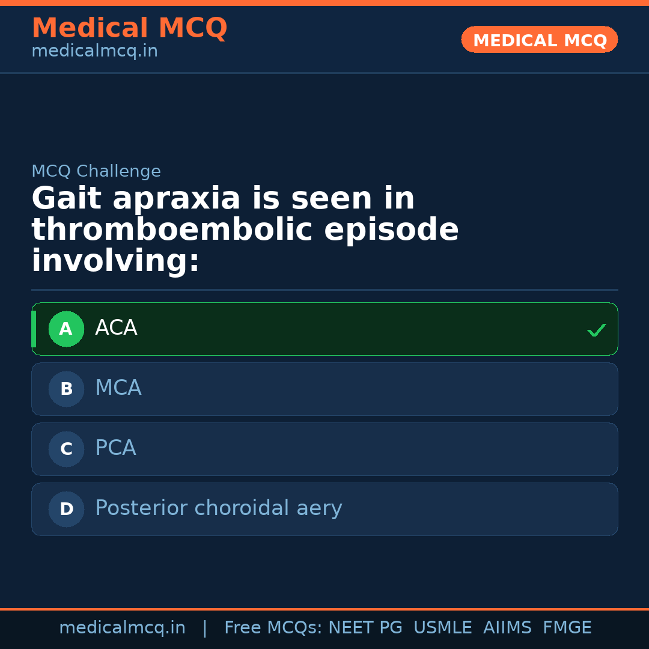Click the C option letter circle
Image resolution: width=649 pixels, height=649 pixels.
click(x=66, y=449)
